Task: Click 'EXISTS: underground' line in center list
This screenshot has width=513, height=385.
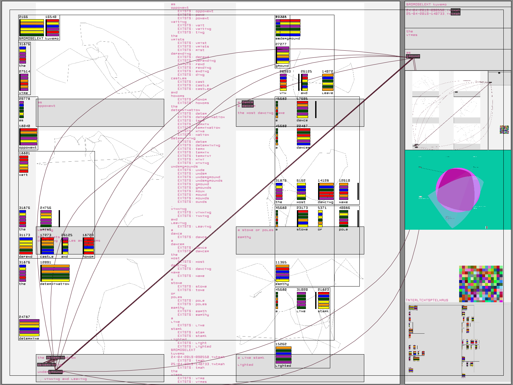Action: [199, 177]
